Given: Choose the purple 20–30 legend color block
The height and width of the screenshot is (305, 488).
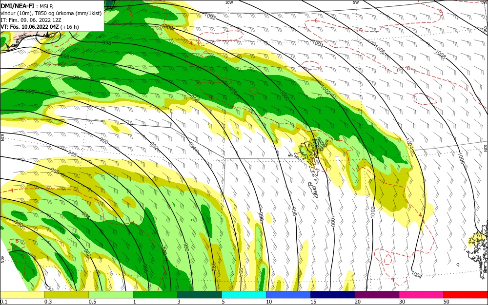Looking at the screenshot, I should click(377, 295).
